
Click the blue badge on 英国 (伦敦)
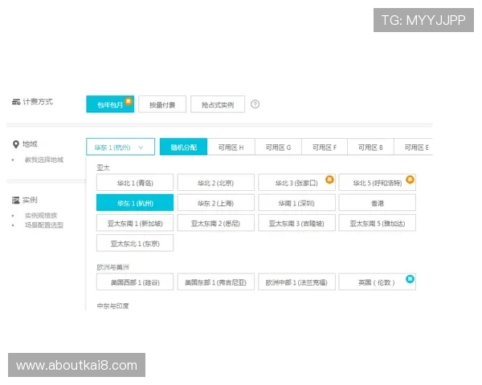pyautogui.click(x=410, y=279)
